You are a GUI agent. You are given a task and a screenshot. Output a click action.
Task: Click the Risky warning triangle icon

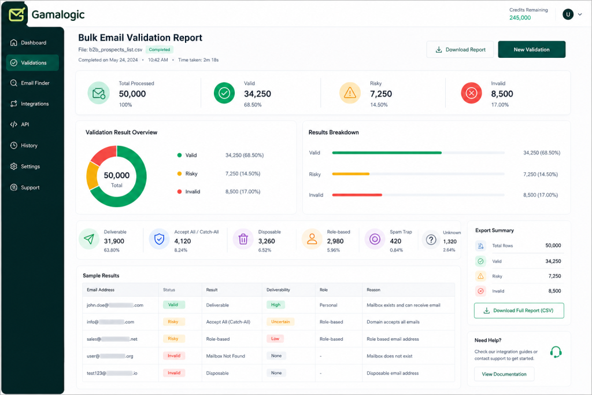tap(350, 93)
